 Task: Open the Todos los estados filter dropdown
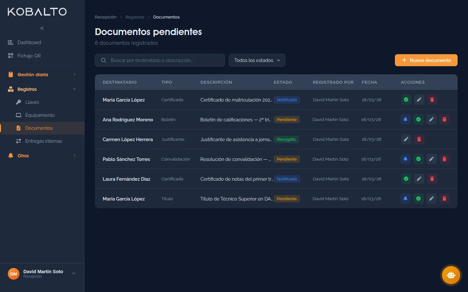pyautogui.click(x=257, y=60)
